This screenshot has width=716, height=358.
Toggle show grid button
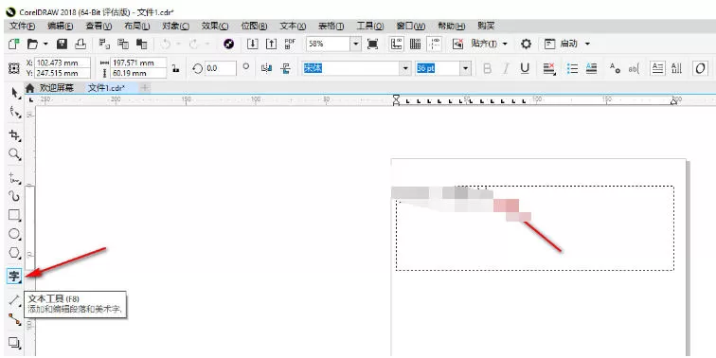(x=415, y=44)
